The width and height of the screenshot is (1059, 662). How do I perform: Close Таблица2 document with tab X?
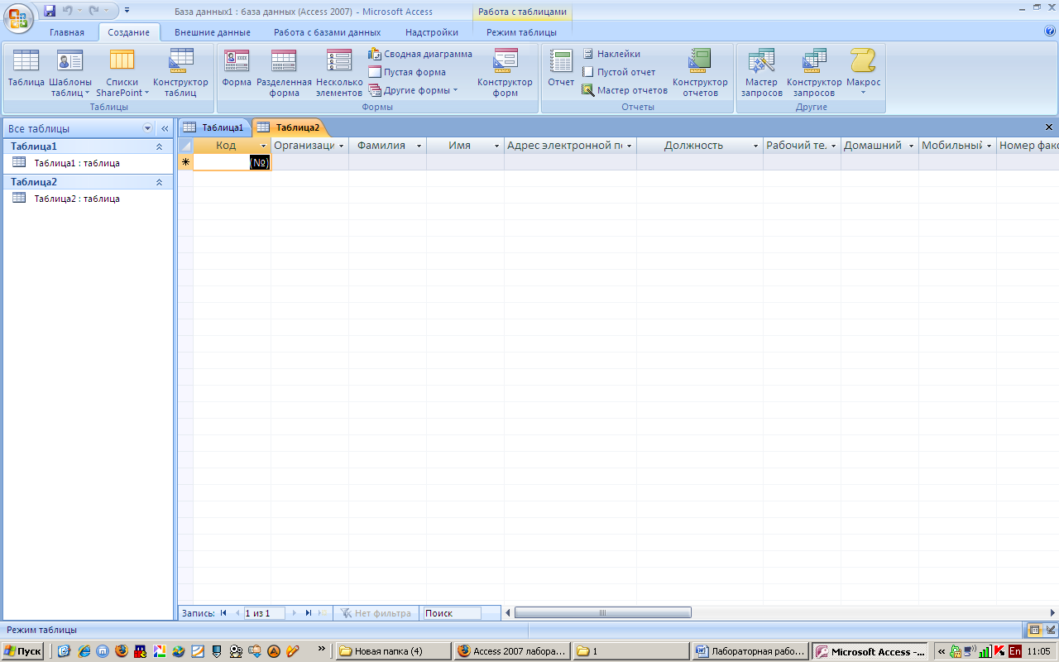(1049, 127)
